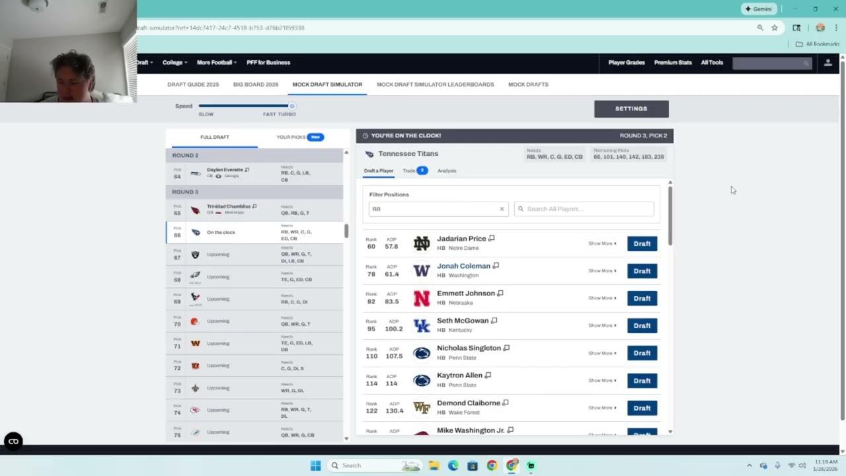Click the Tennessee Titans team logo in header

(369, 154)
